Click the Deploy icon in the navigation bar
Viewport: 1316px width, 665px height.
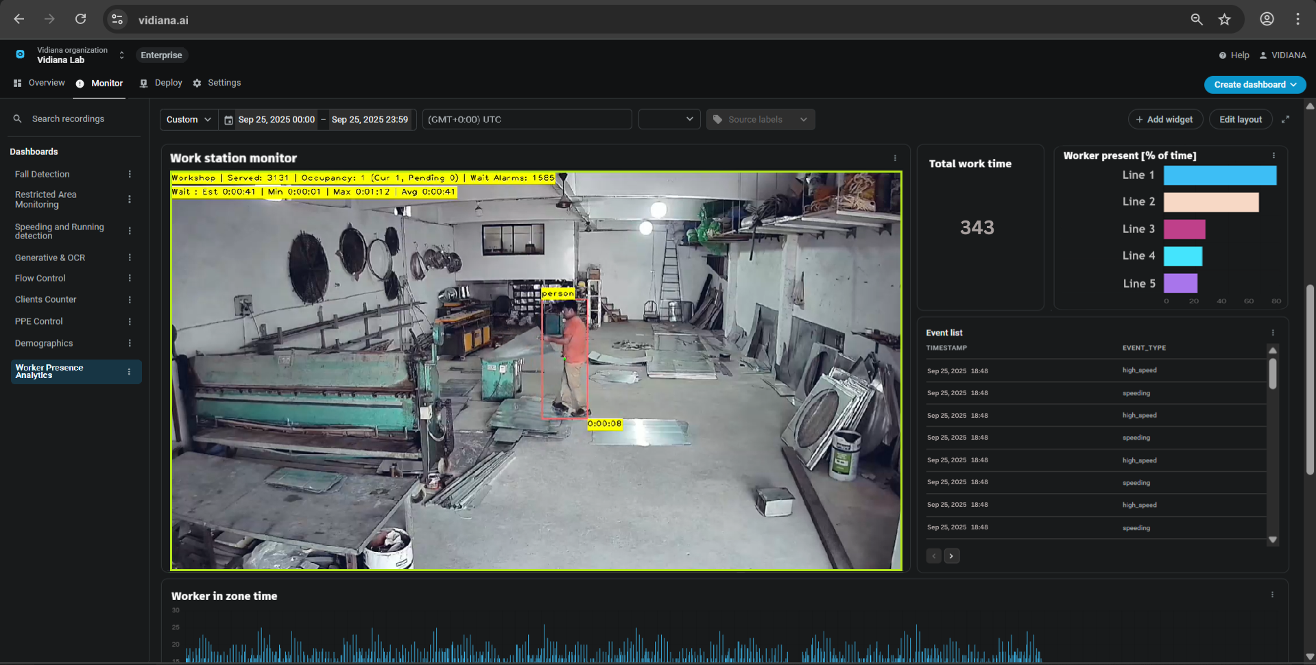pos(143,83)
